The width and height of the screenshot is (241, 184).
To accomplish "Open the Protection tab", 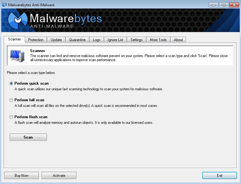I will 36,40.
